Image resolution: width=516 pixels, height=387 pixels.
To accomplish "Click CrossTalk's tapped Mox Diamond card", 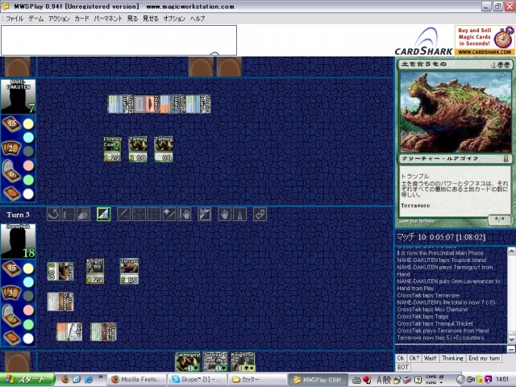I will [x=60, y=302].
